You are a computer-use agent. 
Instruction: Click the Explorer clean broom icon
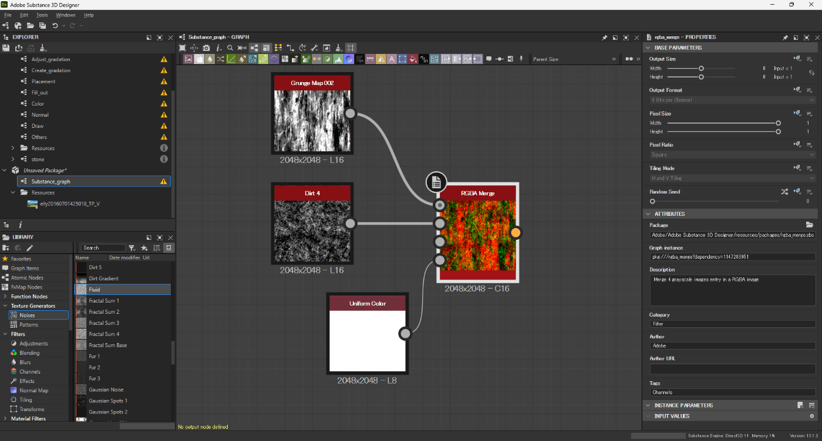(x=43, y=48)
